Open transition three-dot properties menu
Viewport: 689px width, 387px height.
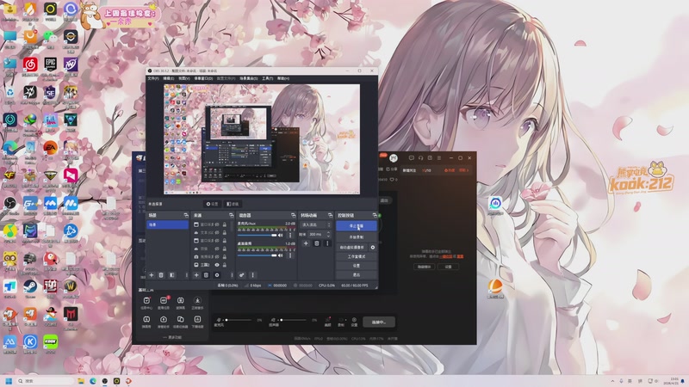click(327, 243)
